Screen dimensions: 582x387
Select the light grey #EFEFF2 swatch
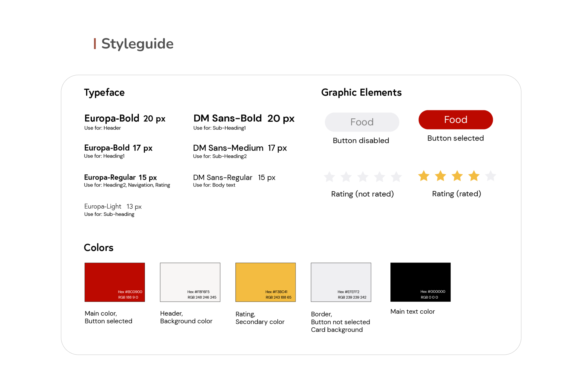(x=341, y=282)
